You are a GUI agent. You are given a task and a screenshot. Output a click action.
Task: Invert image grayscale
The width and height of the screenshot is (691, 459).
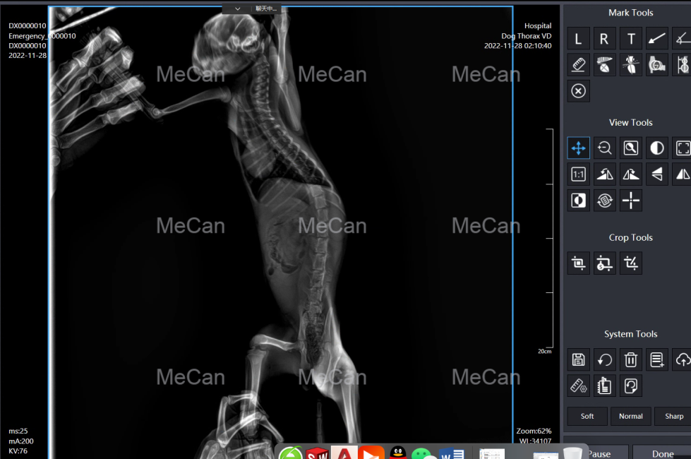point(578,201)
